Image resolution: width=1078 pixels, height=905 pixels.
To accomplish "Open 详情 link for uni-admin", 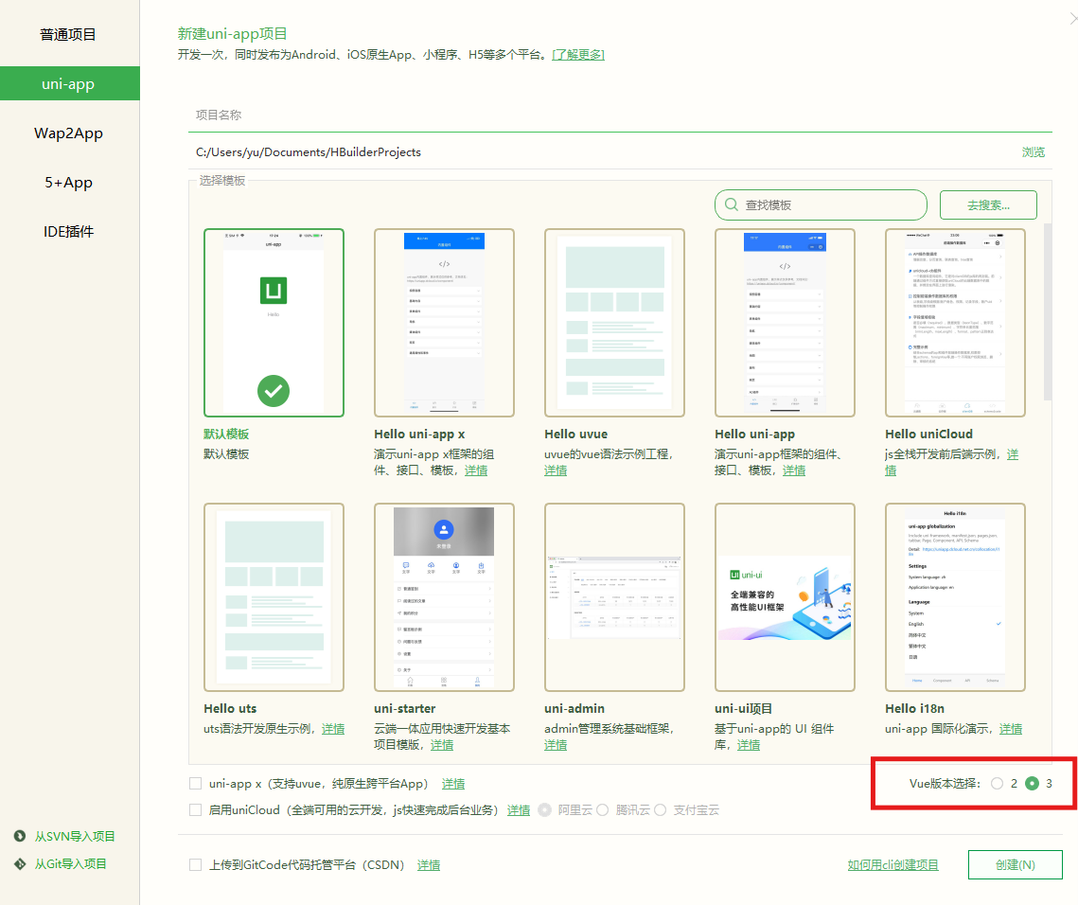I will coord(556,745).
